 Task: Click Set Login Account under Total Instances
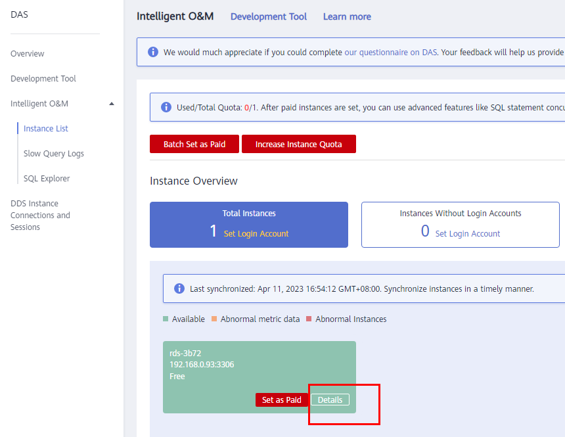256,234
